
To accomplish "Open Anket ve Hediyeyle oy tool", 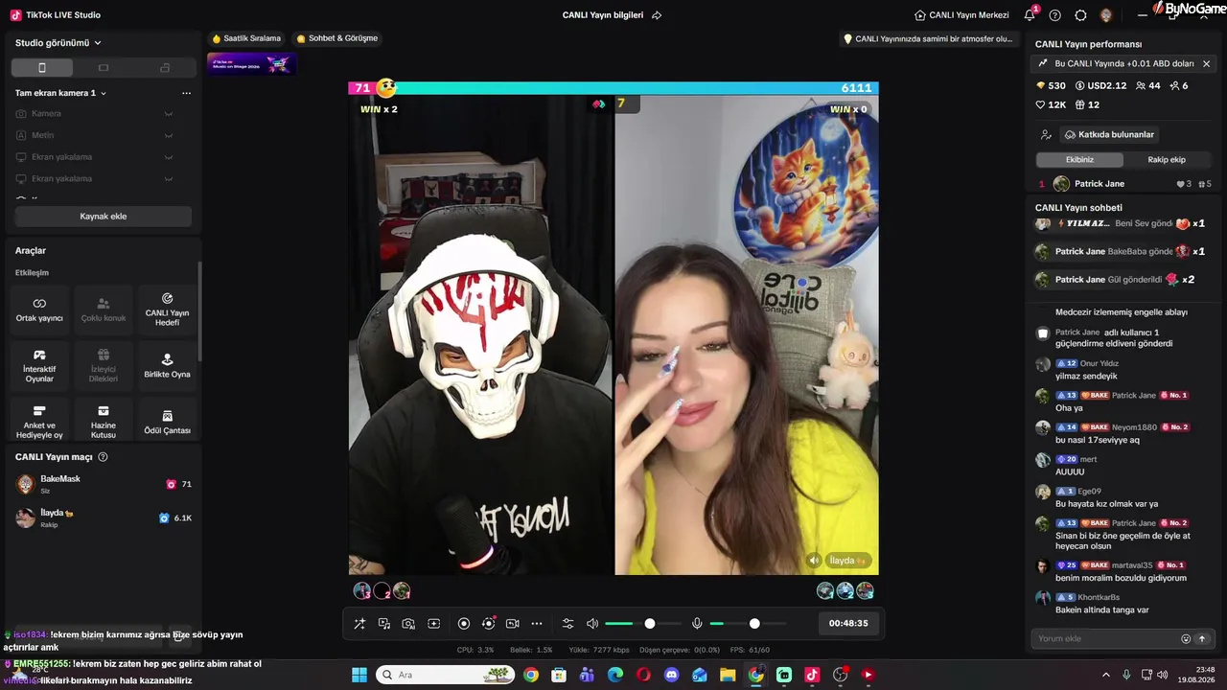I will (x=39, y=420).
